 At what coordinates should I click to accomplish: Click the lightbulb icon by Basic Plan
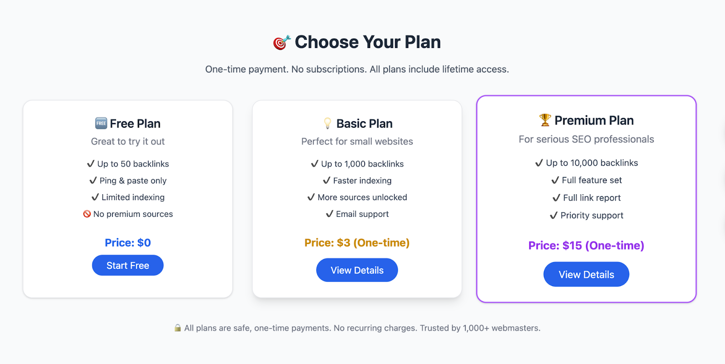[x=328, y=123]
